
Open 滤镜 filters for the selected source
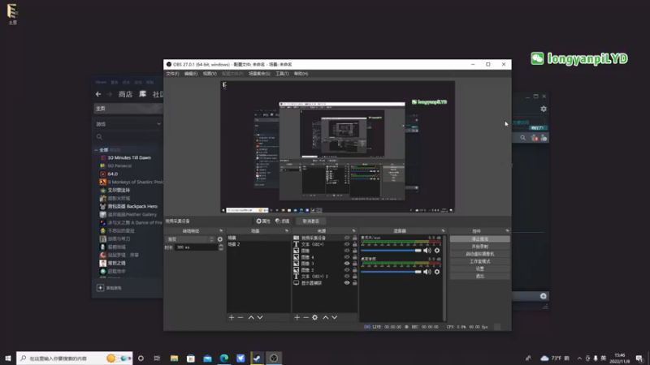click(x=282, y=221)
